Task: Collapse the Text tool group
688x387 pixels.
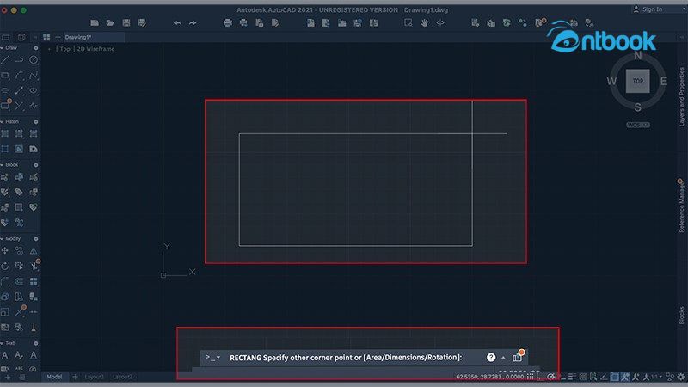Action: tap(3, 343)
